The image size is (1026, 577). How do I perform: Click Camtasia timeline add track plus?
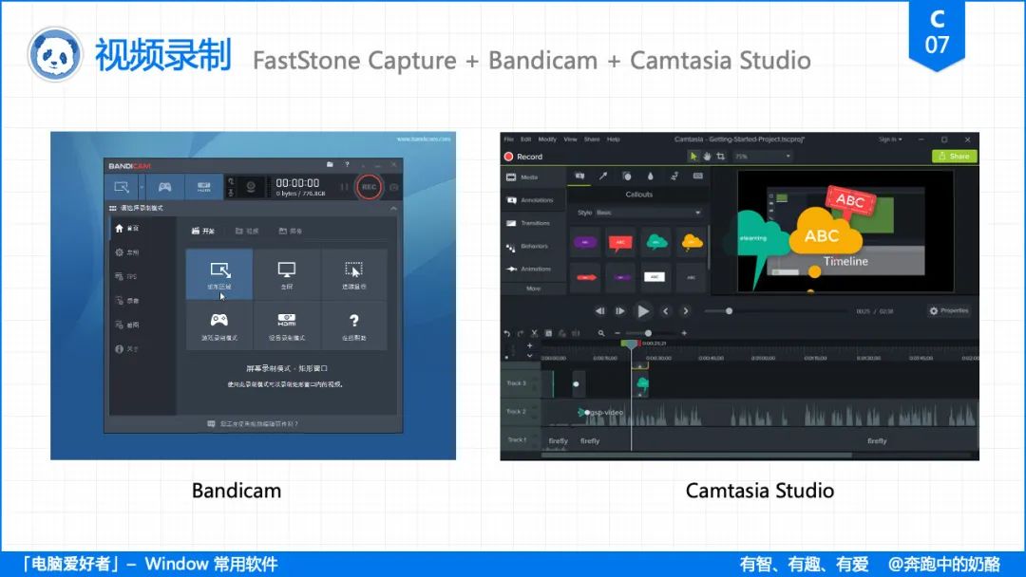coord(529,345)
